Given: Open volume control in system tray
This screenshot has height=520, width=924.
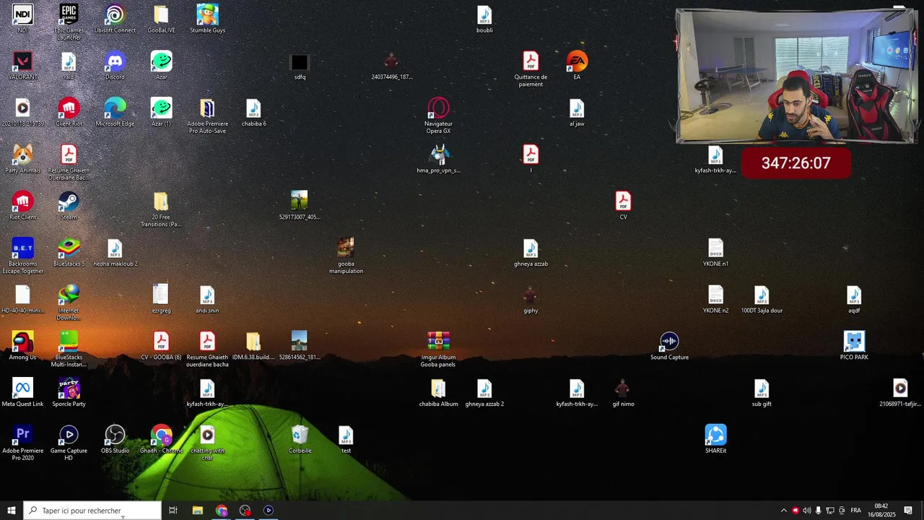Looking at the screenshot, I should point(807,511).
